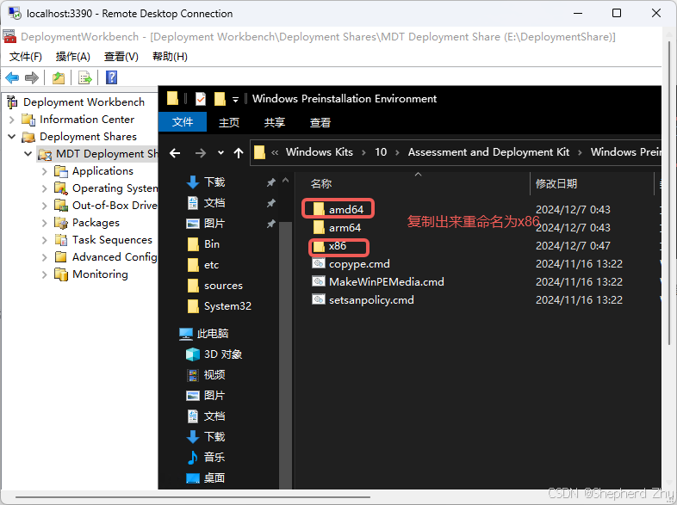The height and width of the screenshot is (505, 677).
Task: Open the 帮助(H) menu
Action: (170, 57)
